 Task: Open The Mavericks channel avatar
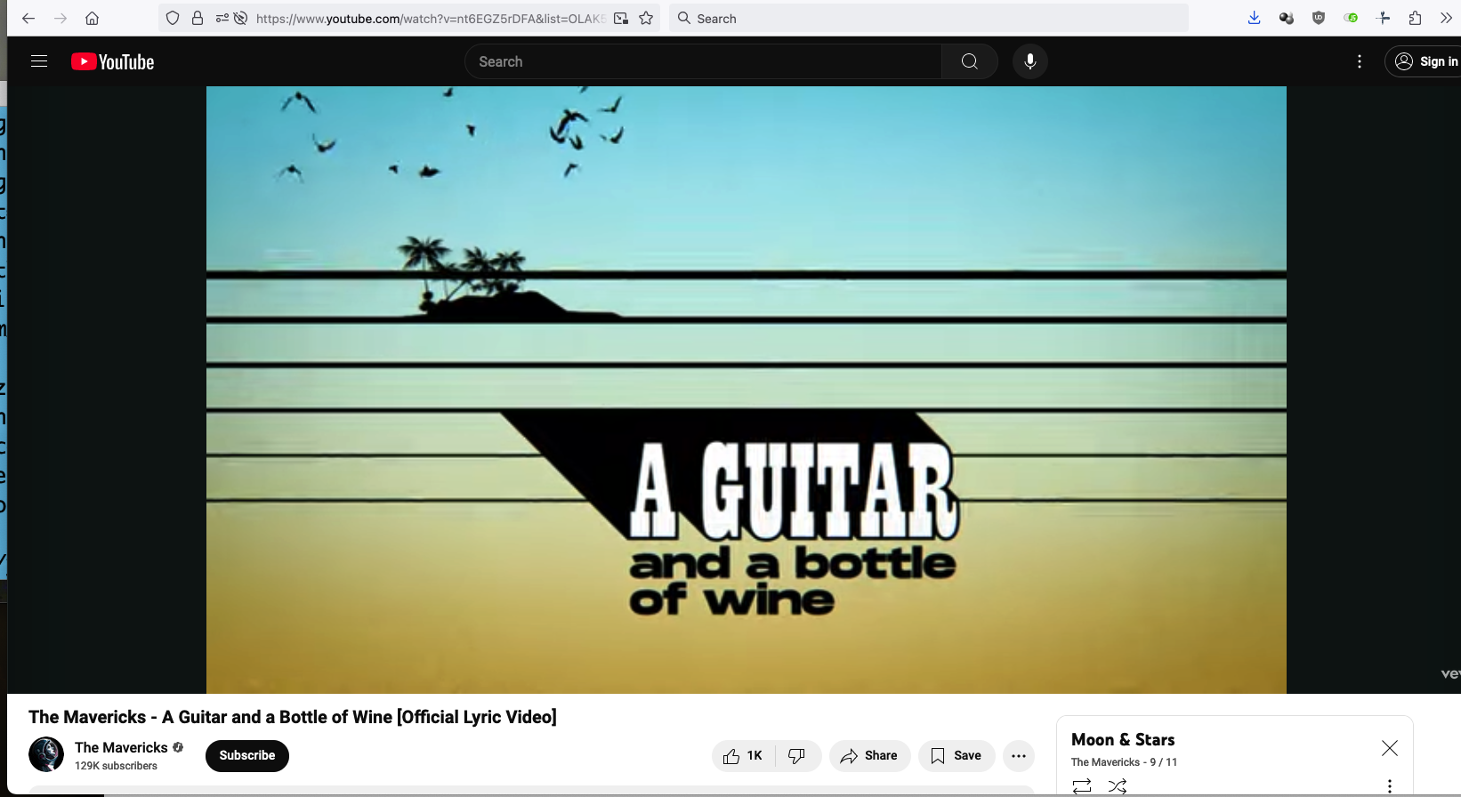46,754
